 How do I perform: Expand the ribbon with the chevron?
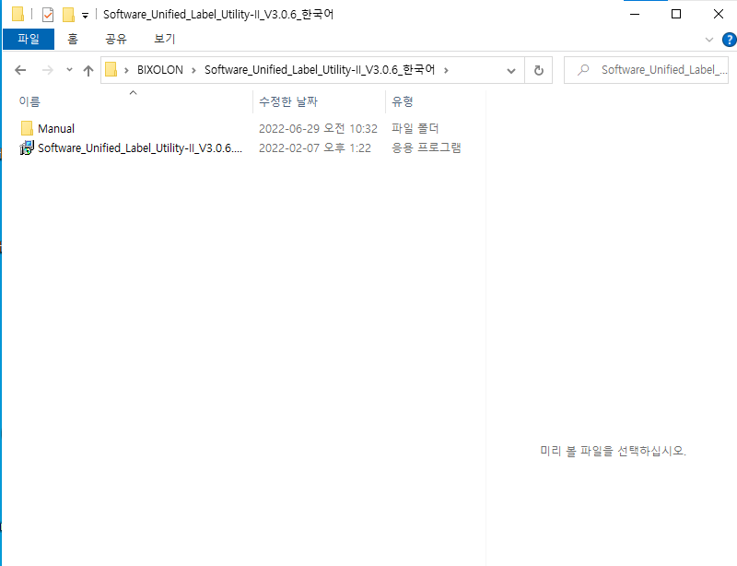pyautogui.click(x=709, y=40)
